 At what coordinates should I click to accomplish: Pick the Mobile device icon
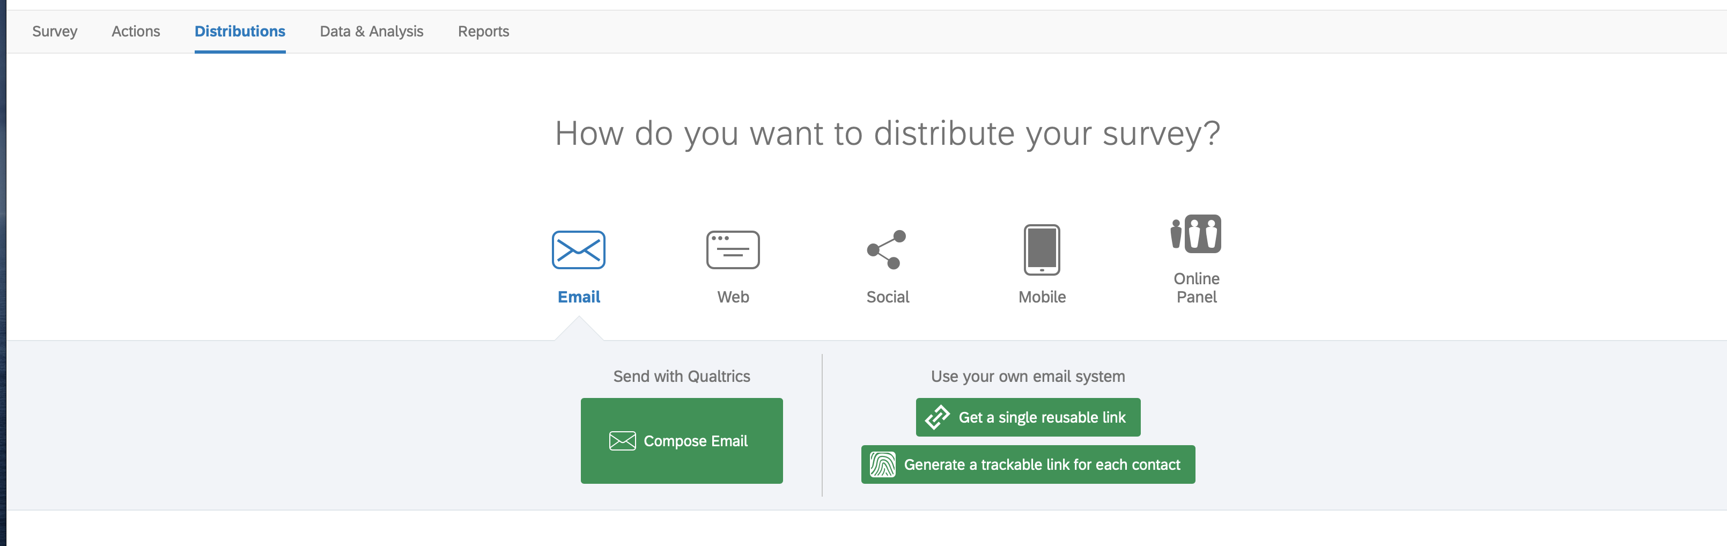[x=1041, y=249]
